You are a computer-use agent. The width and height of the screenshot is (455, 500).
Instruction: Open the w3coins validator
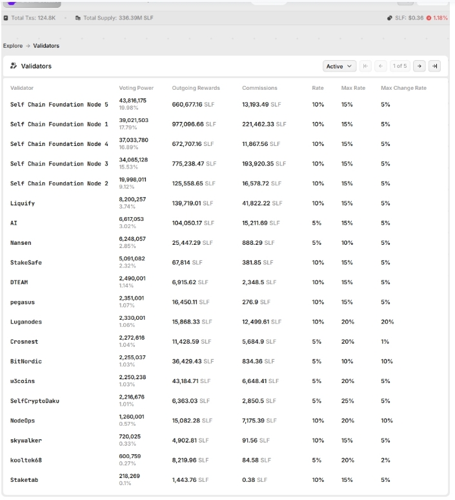click(x=23, y=381)
